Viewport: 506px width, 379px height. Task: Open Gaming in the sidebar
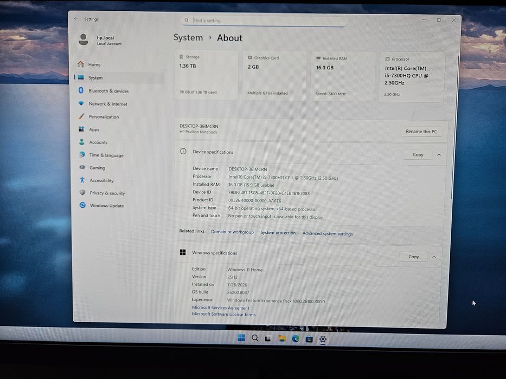coord(119,168)
